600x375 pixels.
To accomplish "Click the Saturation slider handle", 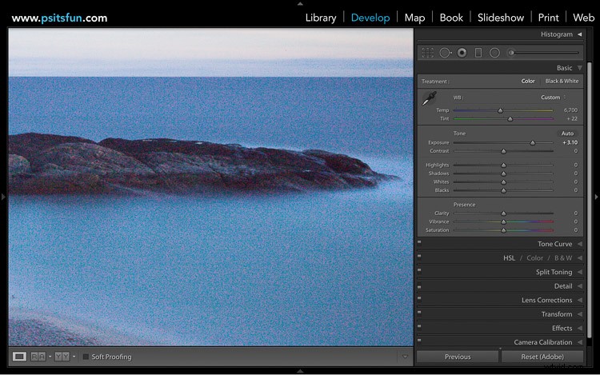I will 503,230.
